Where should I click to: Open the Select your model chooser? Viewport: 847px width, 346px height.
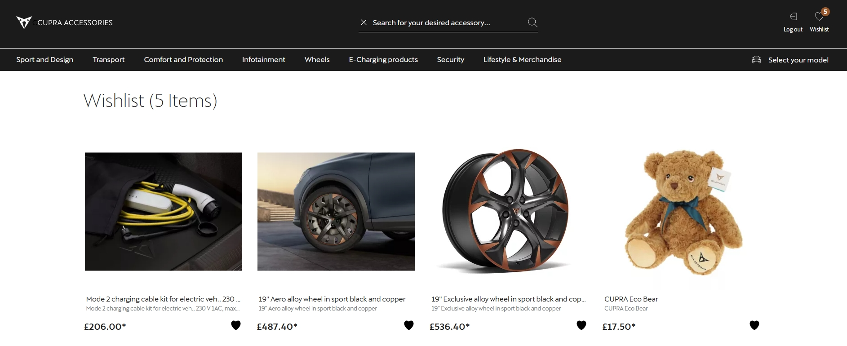798,60
